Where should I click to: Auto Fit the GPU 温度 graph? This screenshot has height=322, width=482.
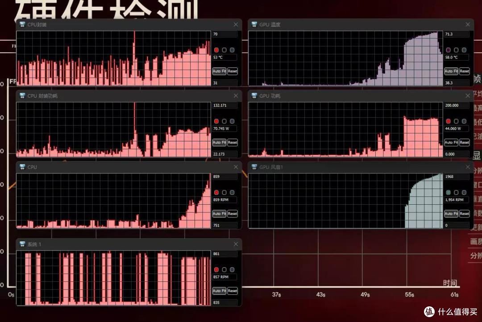pos(451,71)
